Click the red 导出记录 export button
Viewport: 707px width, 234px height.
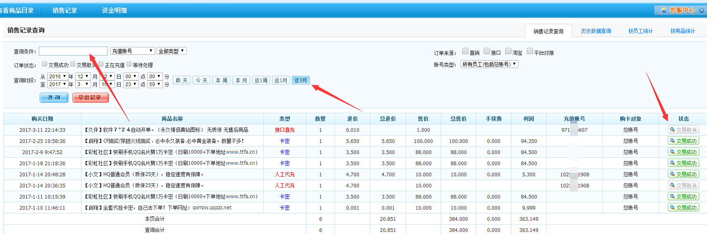(90, 98)
